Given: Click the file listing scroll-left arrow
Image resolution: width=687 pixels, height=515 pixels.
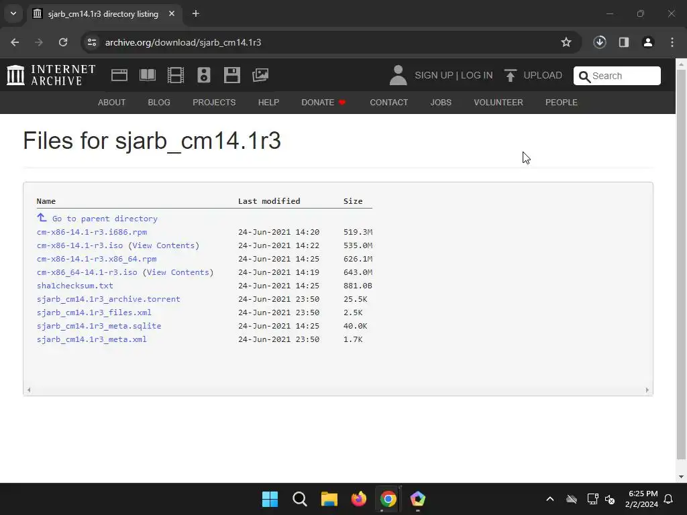Looking at the screenshot, I should pyautogui.click(x=29, y=390).
